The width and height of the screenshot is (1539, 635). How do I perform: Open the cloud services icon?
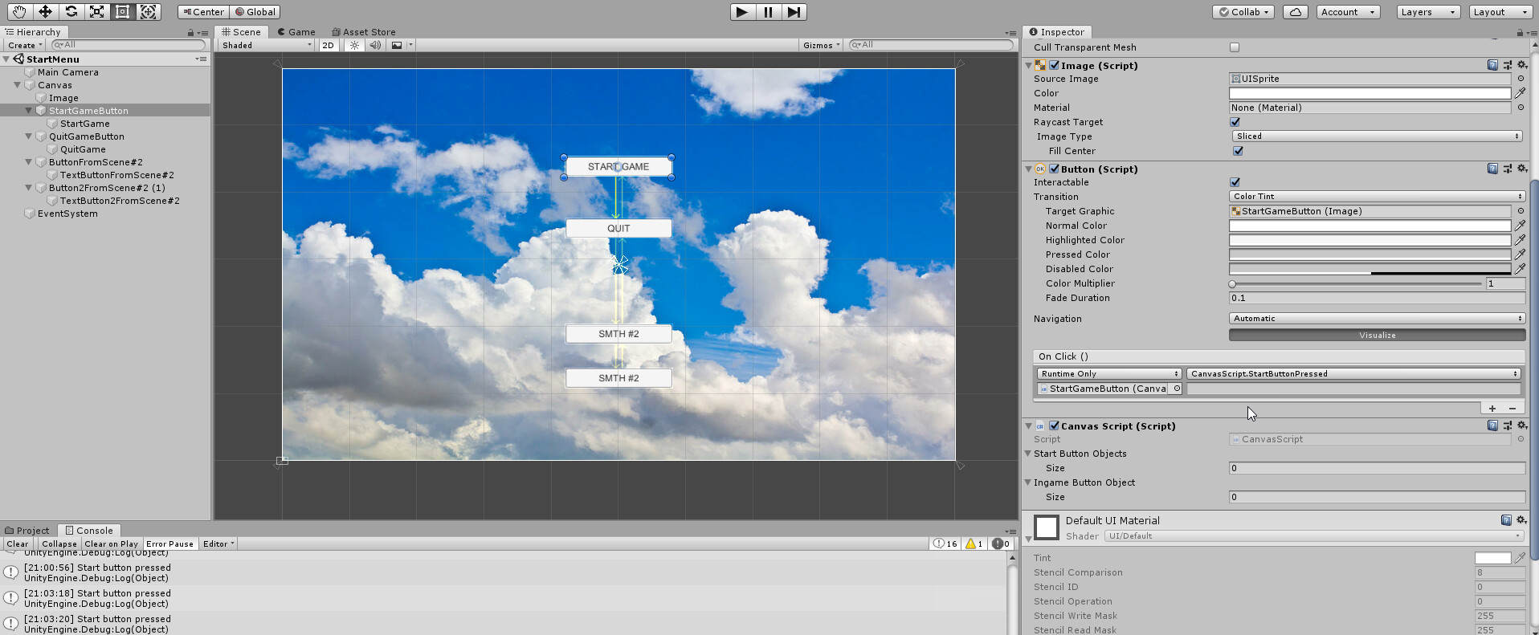(x=1295, y=12)
